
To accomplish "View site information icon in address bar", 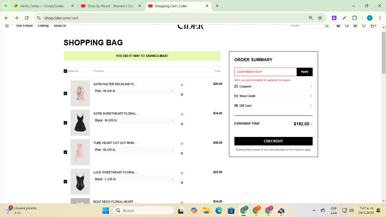I will (x=39, y=18).
